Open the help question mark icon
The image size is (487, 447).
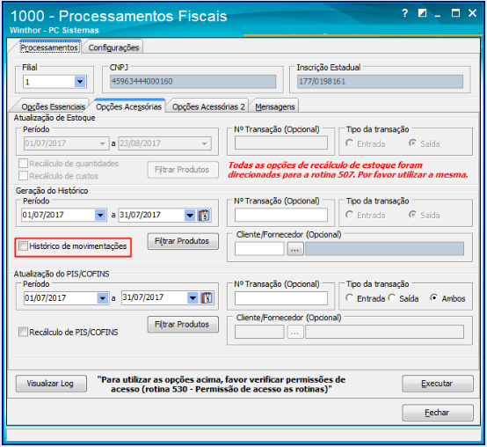point(404,13)
